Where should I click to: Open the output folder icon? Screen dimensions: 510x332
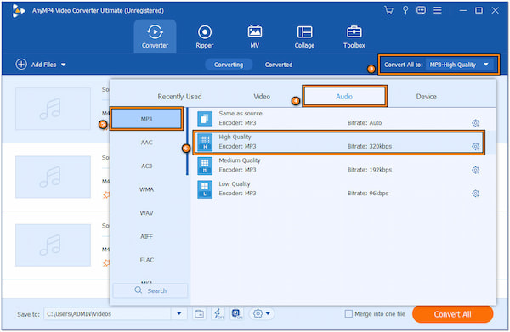(200, 314)
